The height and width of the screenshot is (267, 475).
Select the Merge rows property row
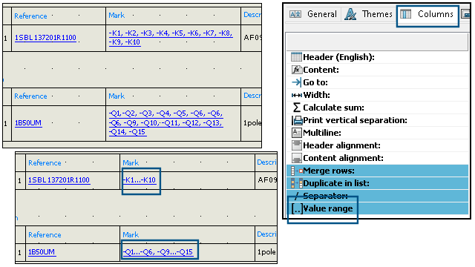tap(378, 171)
